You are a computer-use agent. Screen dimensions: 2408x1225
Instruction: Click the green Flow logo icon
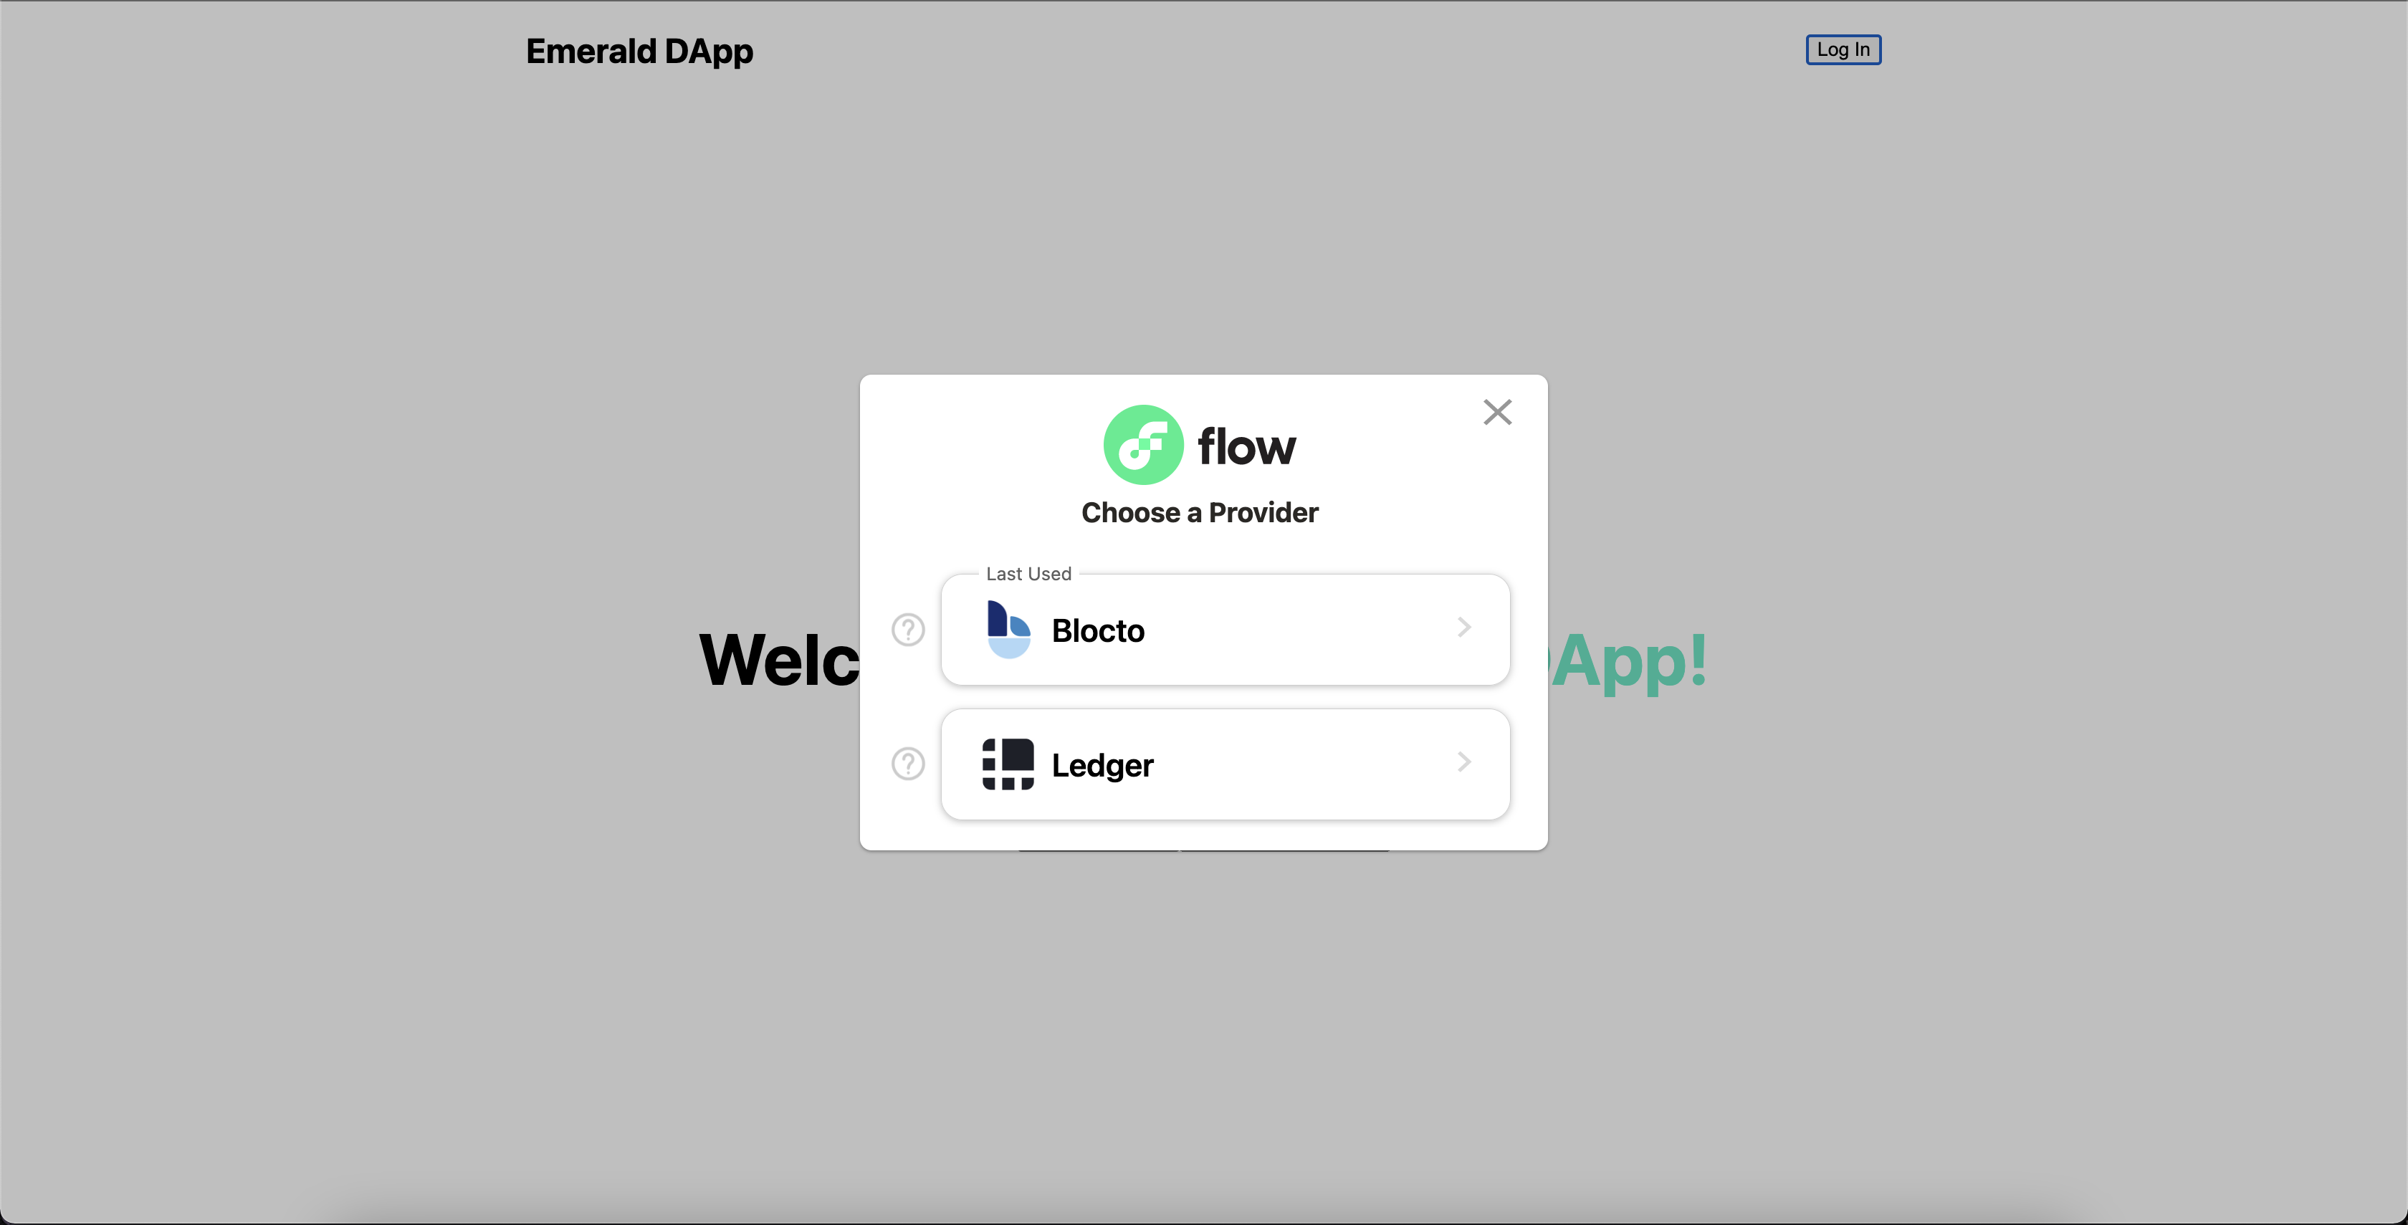coord(1143,445)
